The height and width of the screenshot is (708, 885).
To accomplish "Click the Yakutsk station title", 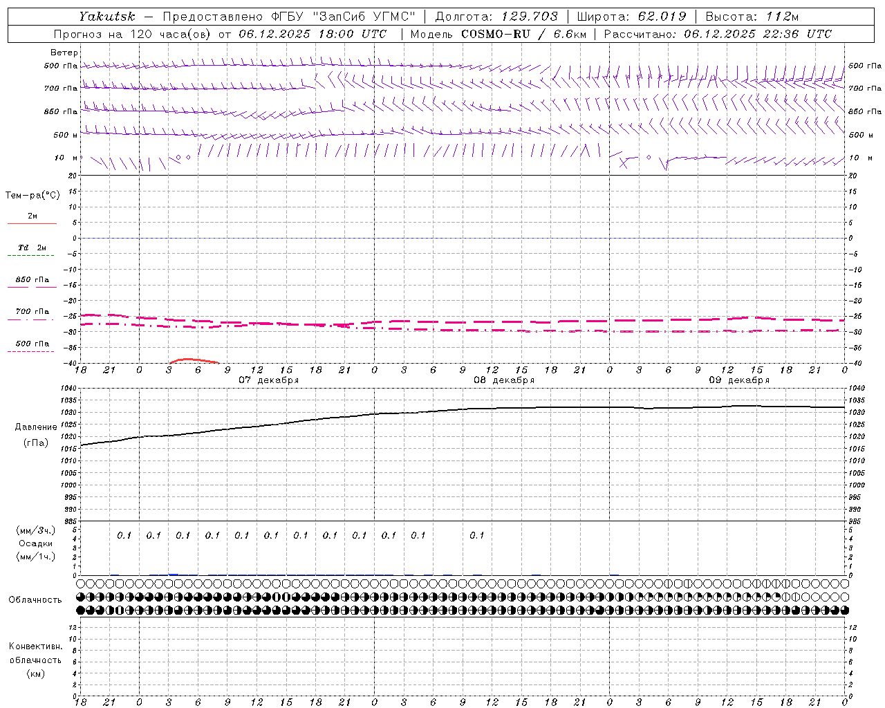I will coord(106,16).
